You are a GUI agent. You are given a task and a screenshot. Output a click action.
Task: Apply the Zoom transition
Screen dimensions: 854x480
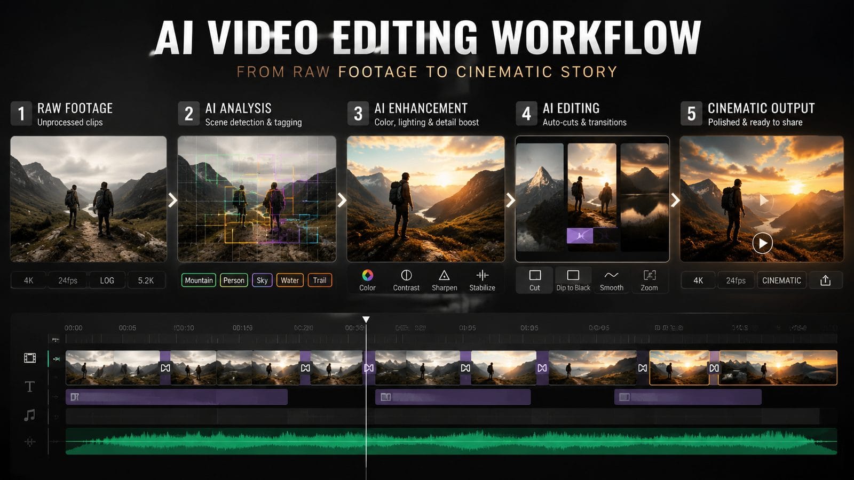(649, 280)
